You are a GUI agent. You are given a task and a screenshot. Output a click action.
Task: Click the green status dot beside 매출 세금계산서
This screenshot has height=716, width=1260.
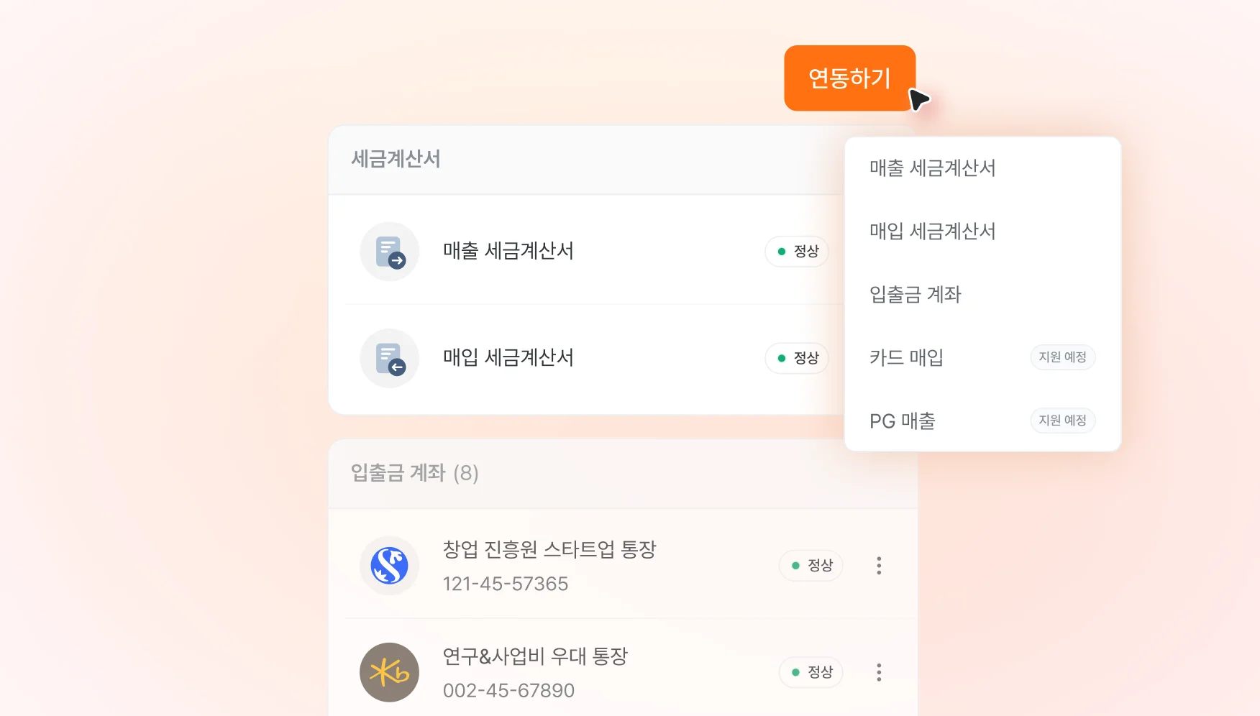click(782, 252)
